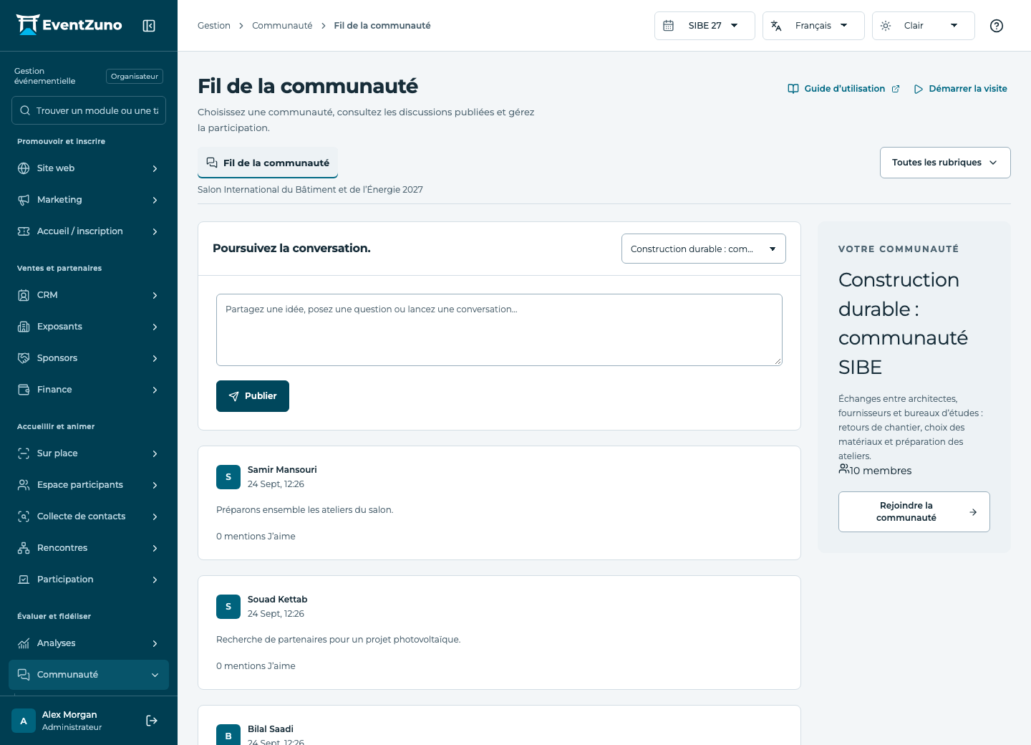
Task: Expand the Accueil / inscription menu
Action: 89,231
